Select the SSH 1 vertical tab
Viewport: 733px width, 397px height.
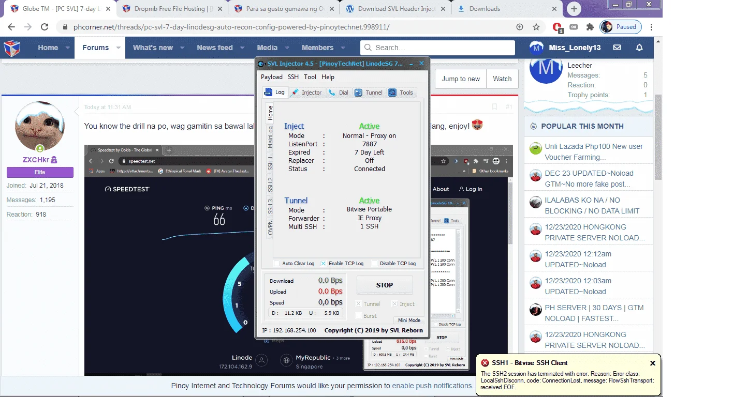click(270, 163)
